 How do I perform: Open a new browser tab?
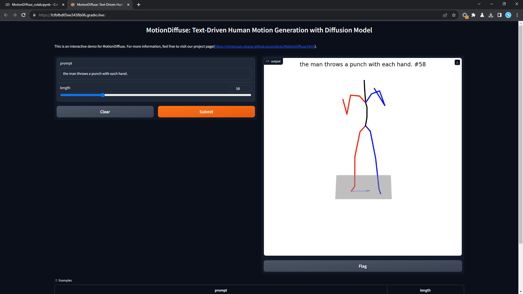(x=139, y=5)
